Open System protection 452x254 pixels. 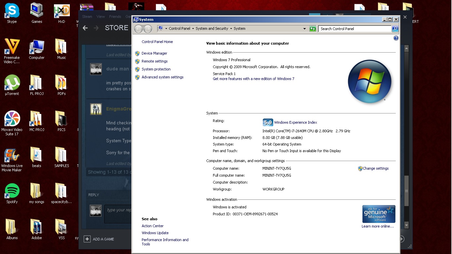pos(156,69)
